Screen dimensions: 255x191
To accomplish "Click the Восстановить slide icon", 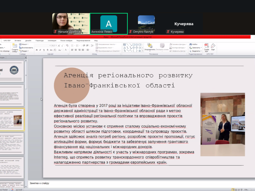I will pyautogui.click(x=20, y=47).
